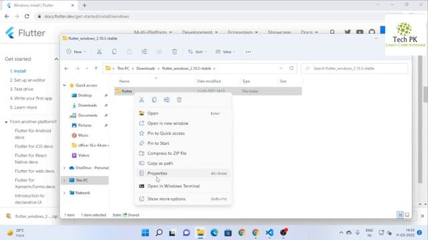Switch to details view layout icon

click(x=400, y=215)
